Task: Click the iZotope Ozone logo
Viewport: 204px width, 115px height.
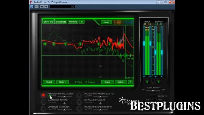Action: pyautogui.click(x=129, y=101)
